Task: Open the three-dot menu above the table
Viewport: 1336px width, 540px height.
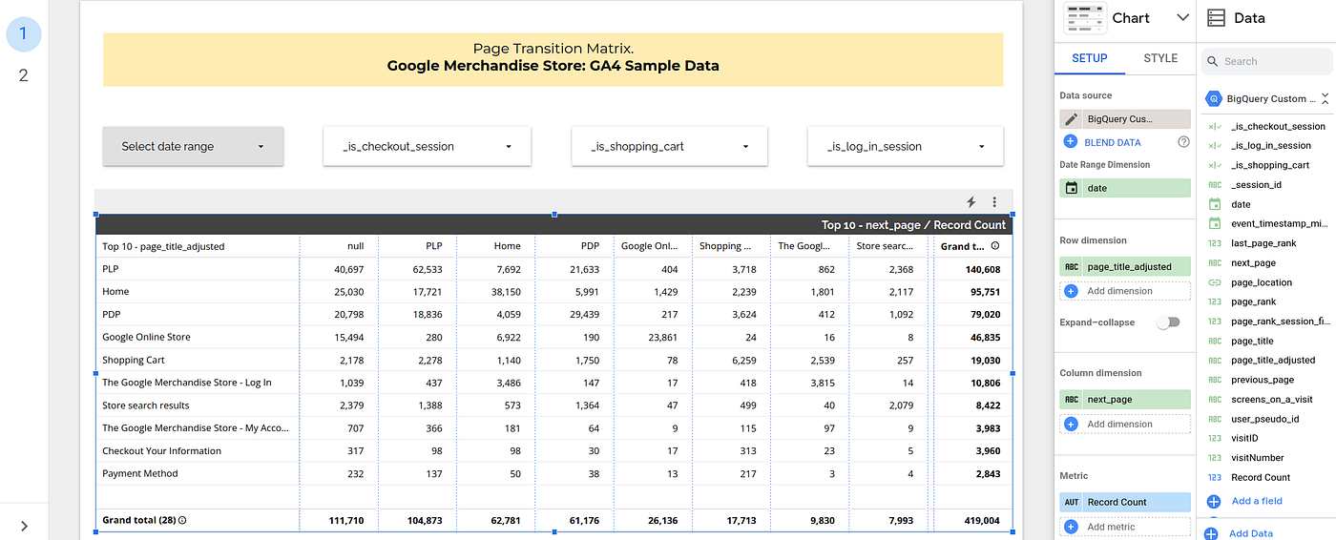Action: [994, 201]
